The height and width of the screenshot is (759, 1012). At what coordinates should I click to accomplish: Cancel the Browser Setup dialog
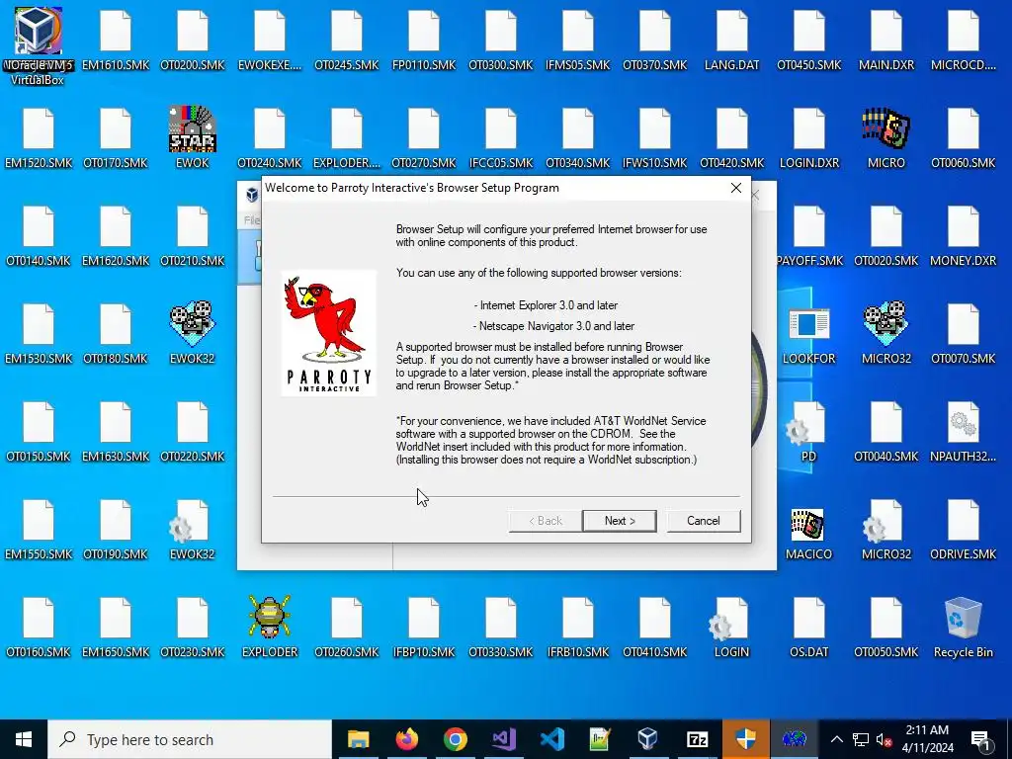tap(704, 521)
